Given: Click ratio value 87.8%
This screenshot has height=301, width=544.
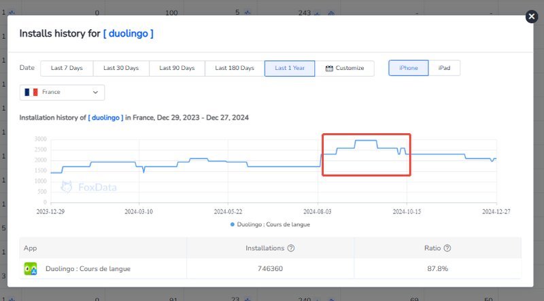Looking at the screenshot, I should pyautogui.click(x=437, y=269).
